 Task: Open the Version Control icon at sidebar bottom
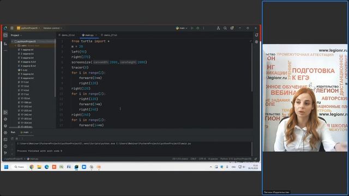coord(5,153)
